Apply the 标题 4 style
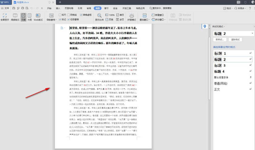The image size is (255, 150). tap(233, 71)
